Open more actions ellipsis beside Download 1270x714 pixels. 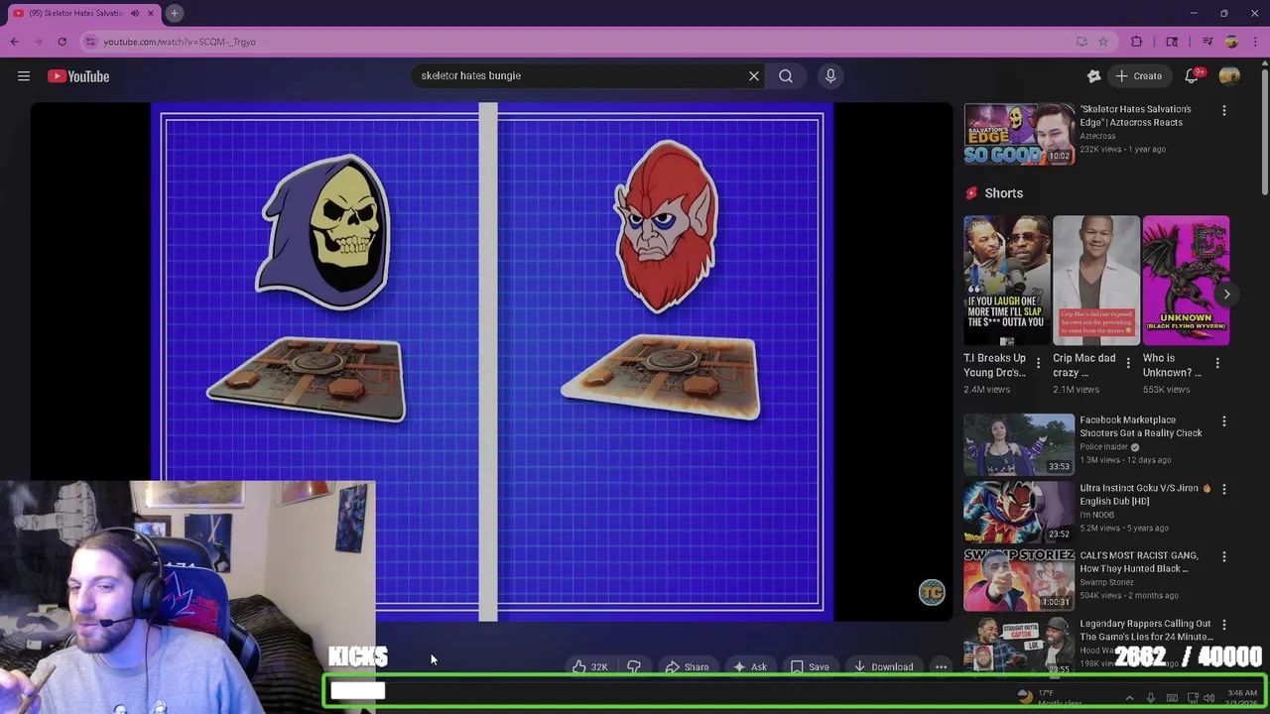tap(941, 667)
